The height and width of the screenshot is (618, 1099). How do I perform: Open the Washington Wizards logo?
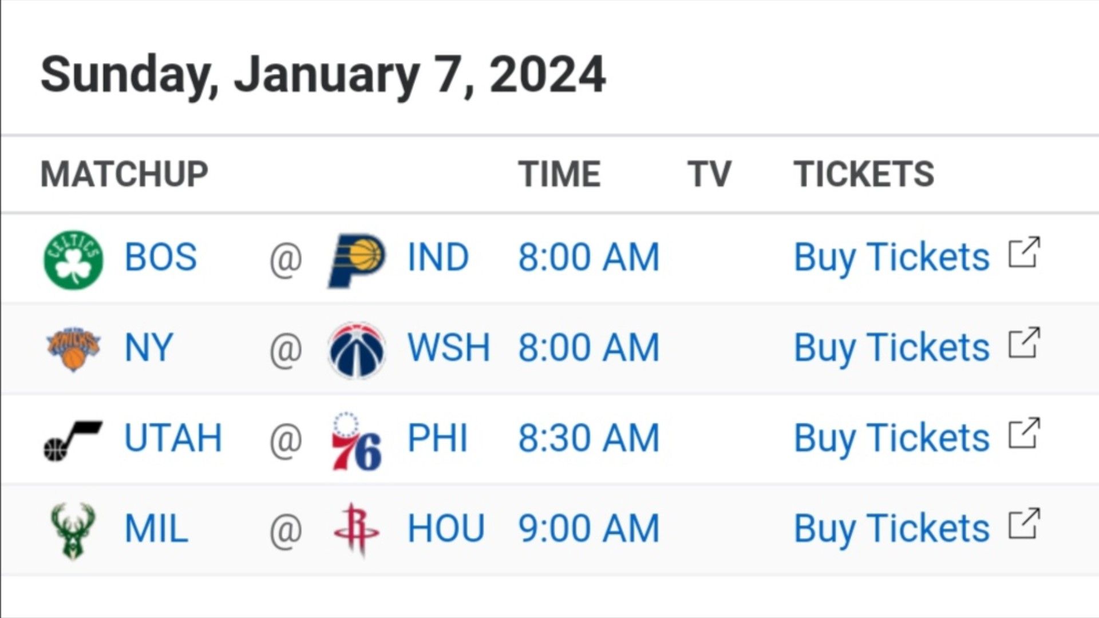(357, 350)
